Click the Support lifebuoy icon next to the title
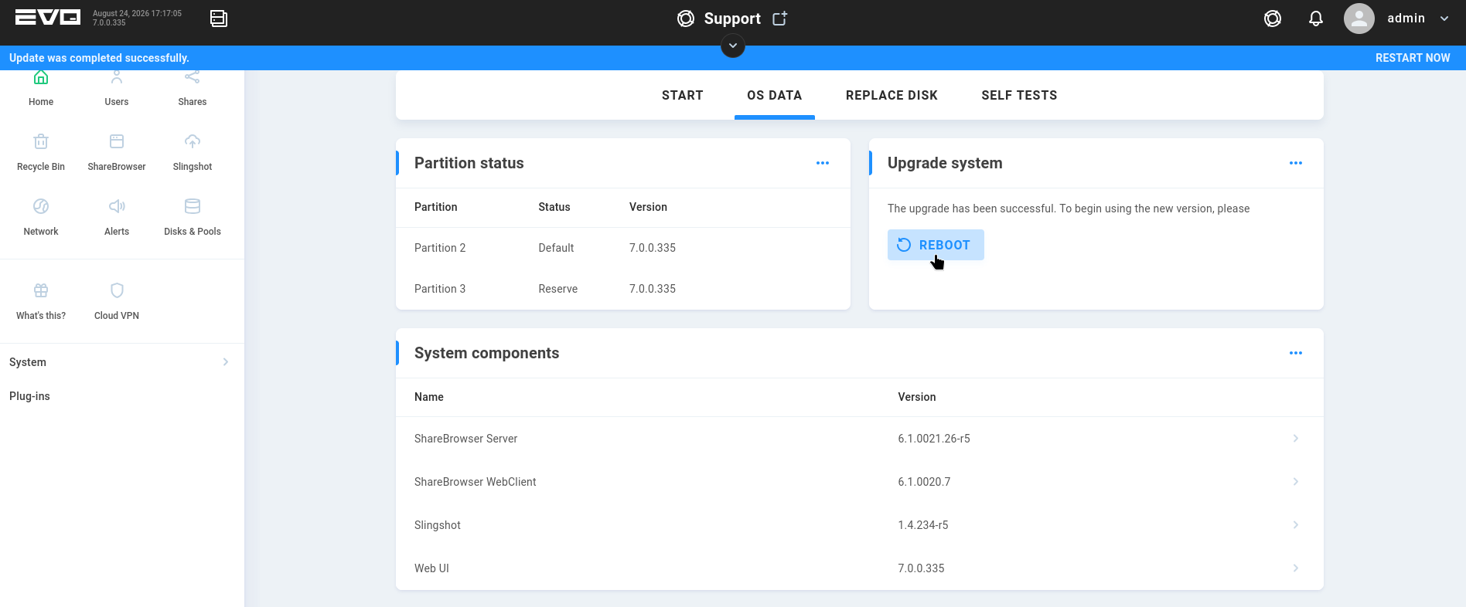 686,19
